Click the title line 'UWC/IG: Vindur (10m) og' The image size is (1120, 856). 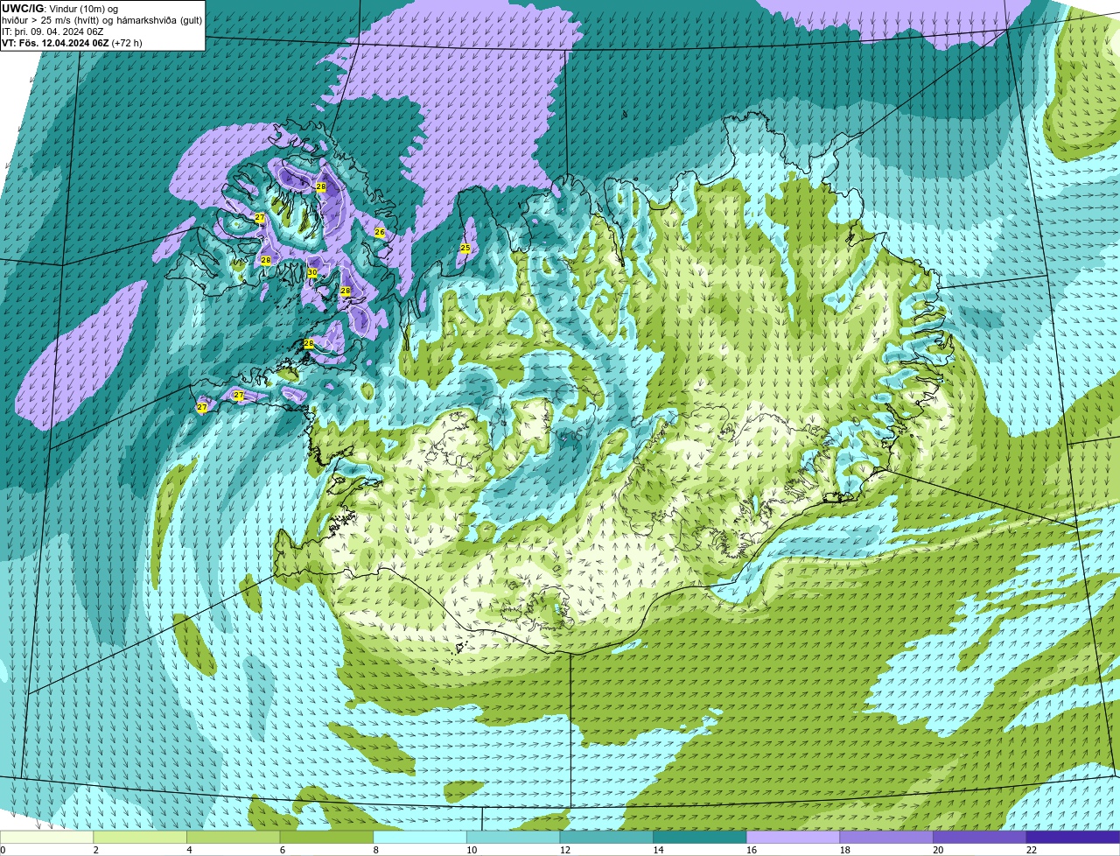point(60,9)
